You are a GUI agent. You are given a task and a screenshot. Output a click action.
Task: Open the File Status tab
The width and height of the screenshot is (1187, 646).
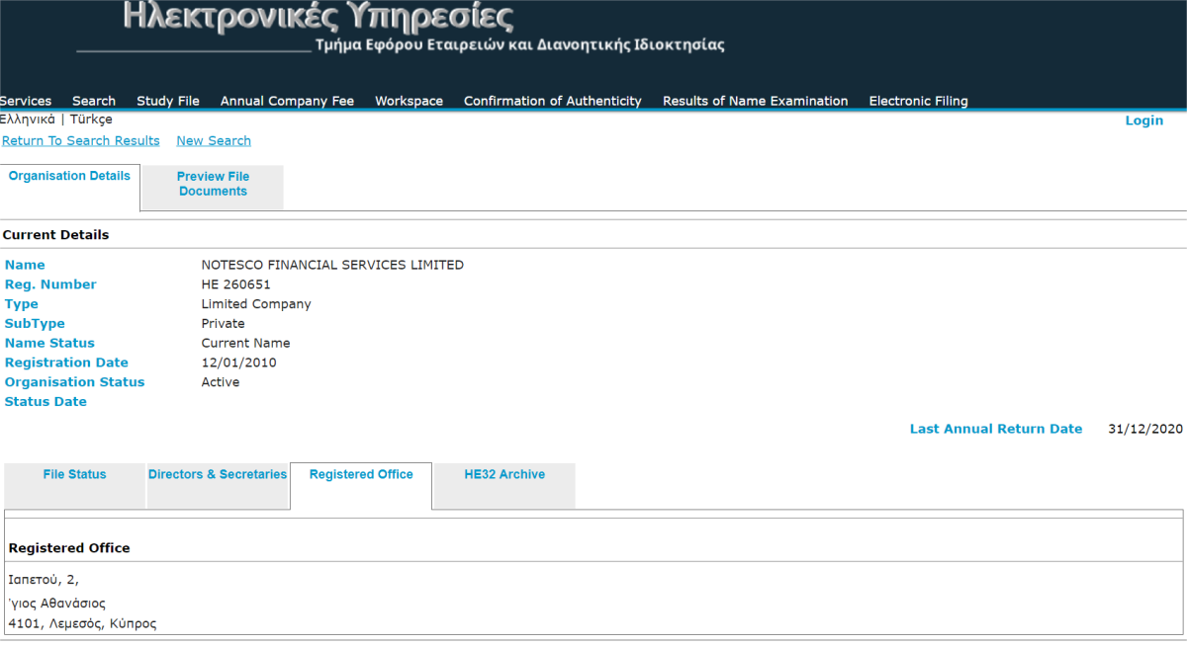tap(75, 474)
